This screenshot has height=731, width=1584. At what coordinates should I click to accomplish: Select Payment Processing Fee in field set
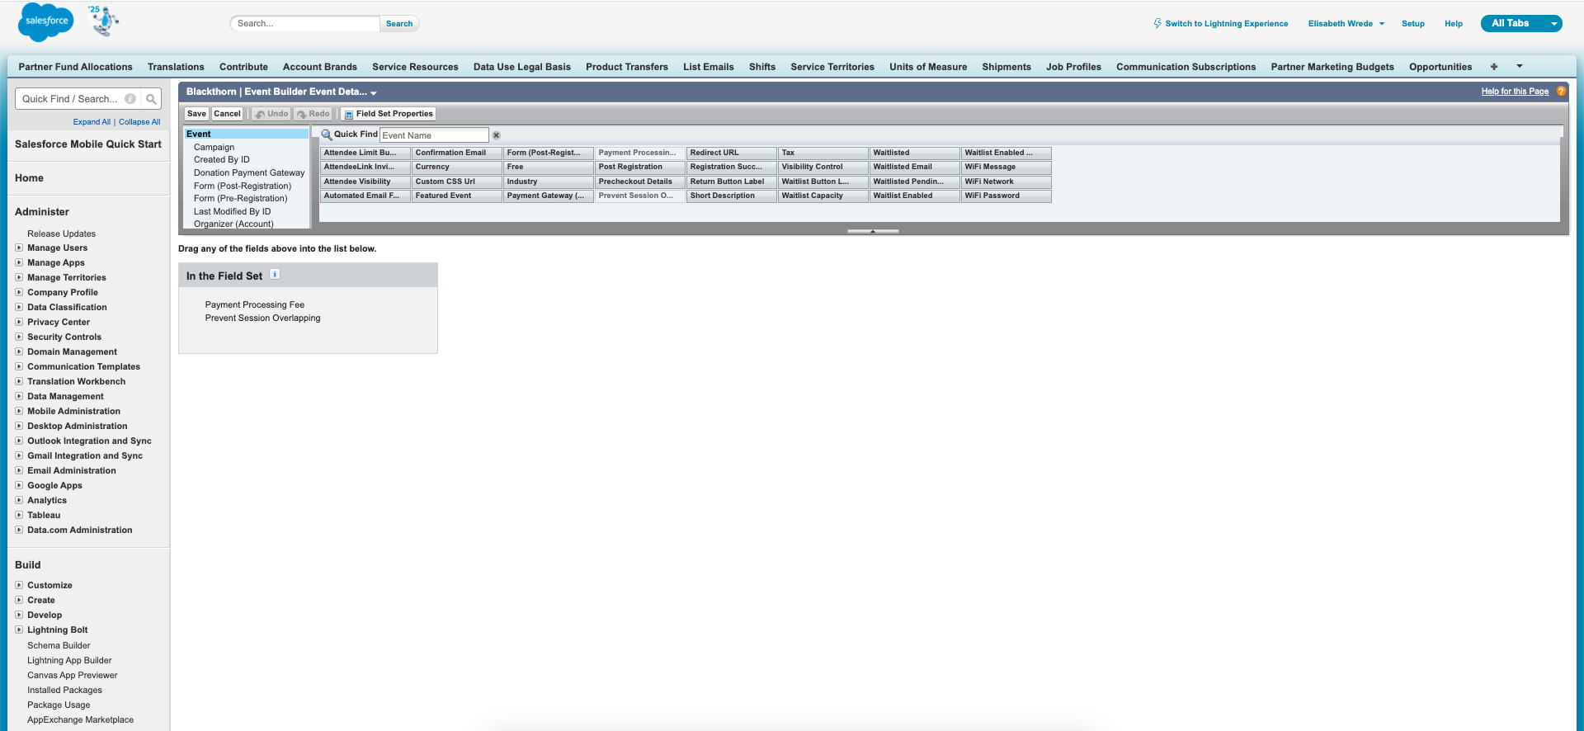255,304
